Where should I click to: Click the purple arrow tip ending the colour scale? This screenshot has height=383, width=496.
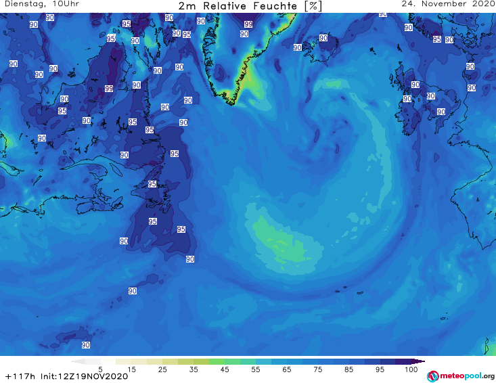418,361
